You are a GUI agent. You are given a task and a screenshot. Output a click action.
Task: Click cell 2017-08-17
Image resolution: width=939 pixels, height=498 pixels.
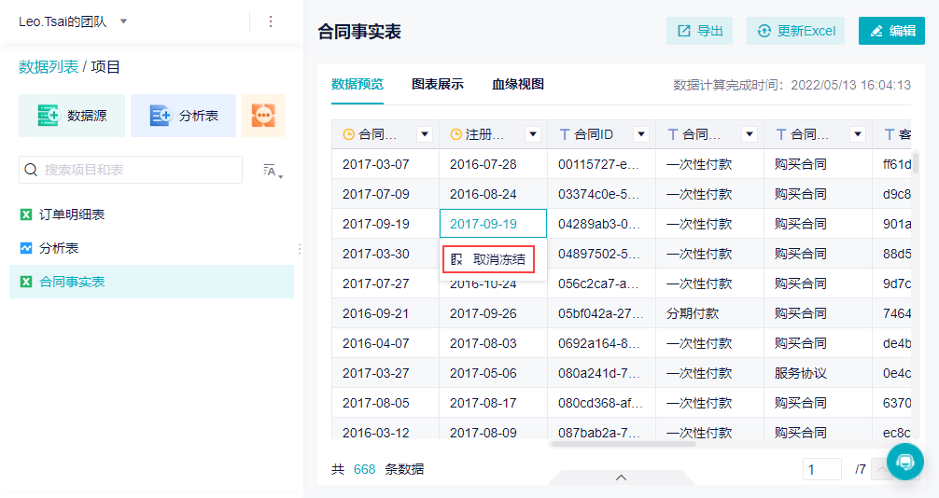click(494, 403)
